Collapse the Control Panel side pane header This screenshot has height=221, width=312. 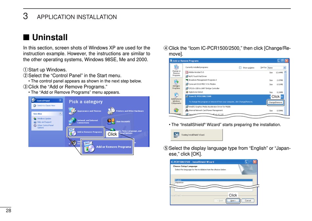(60, 100)
